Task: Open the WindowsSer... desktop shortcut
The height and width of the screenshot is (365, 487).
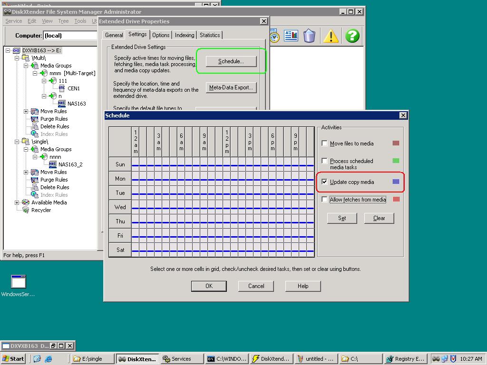Action: pyautogui.click(x=19, y=286)
